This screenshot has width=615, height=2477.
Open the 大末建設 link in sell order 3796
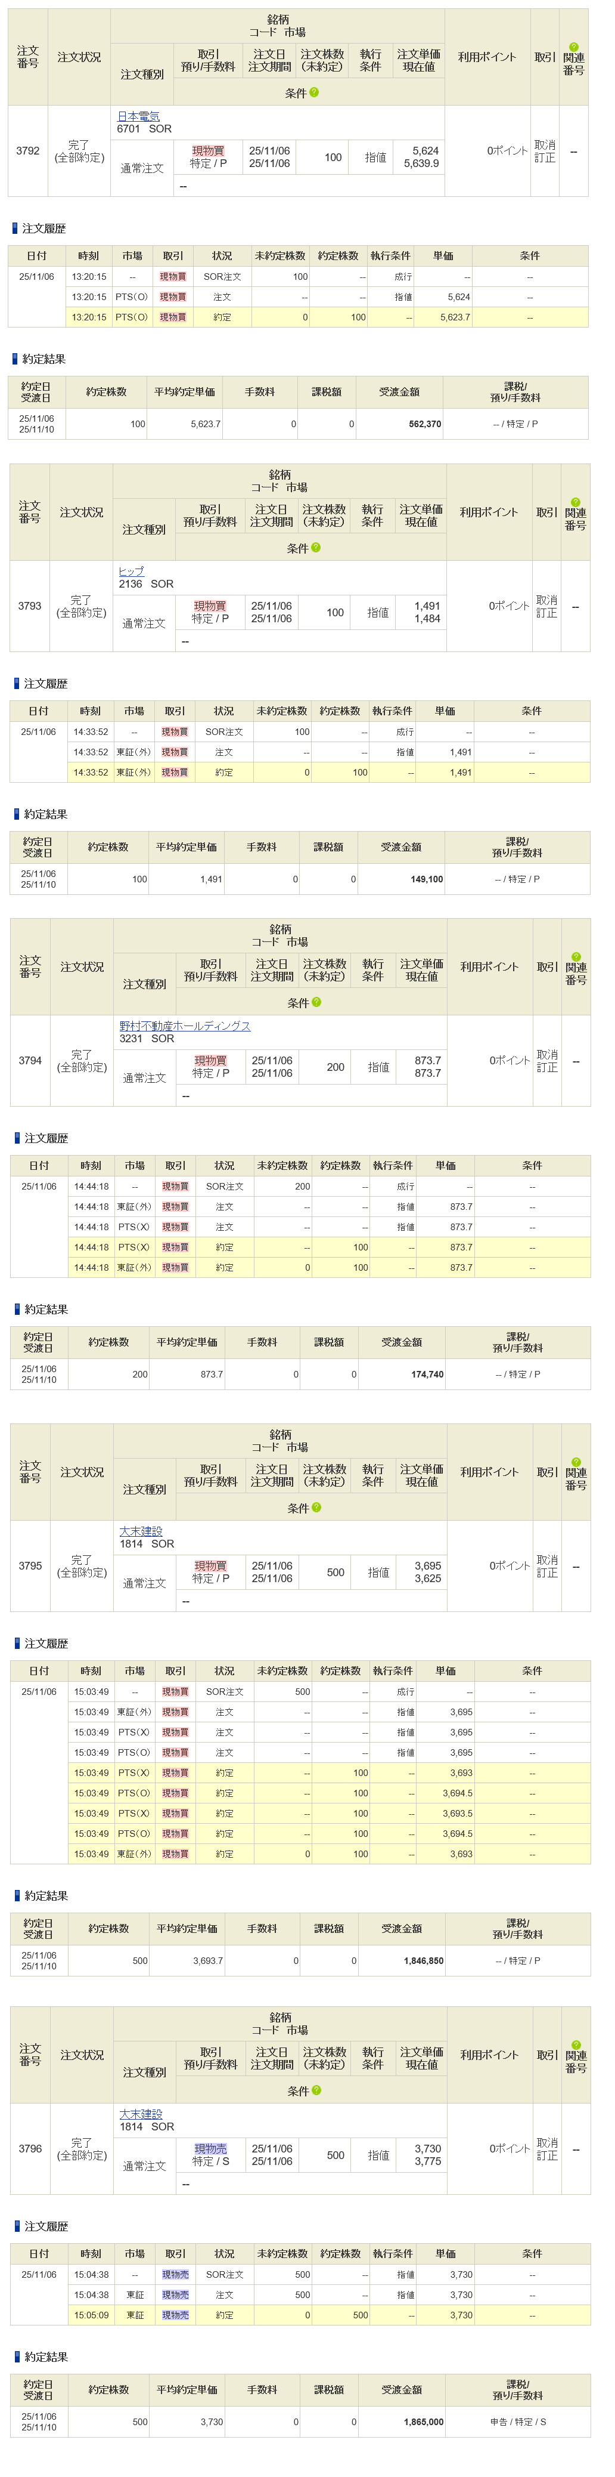(141, 2114)
